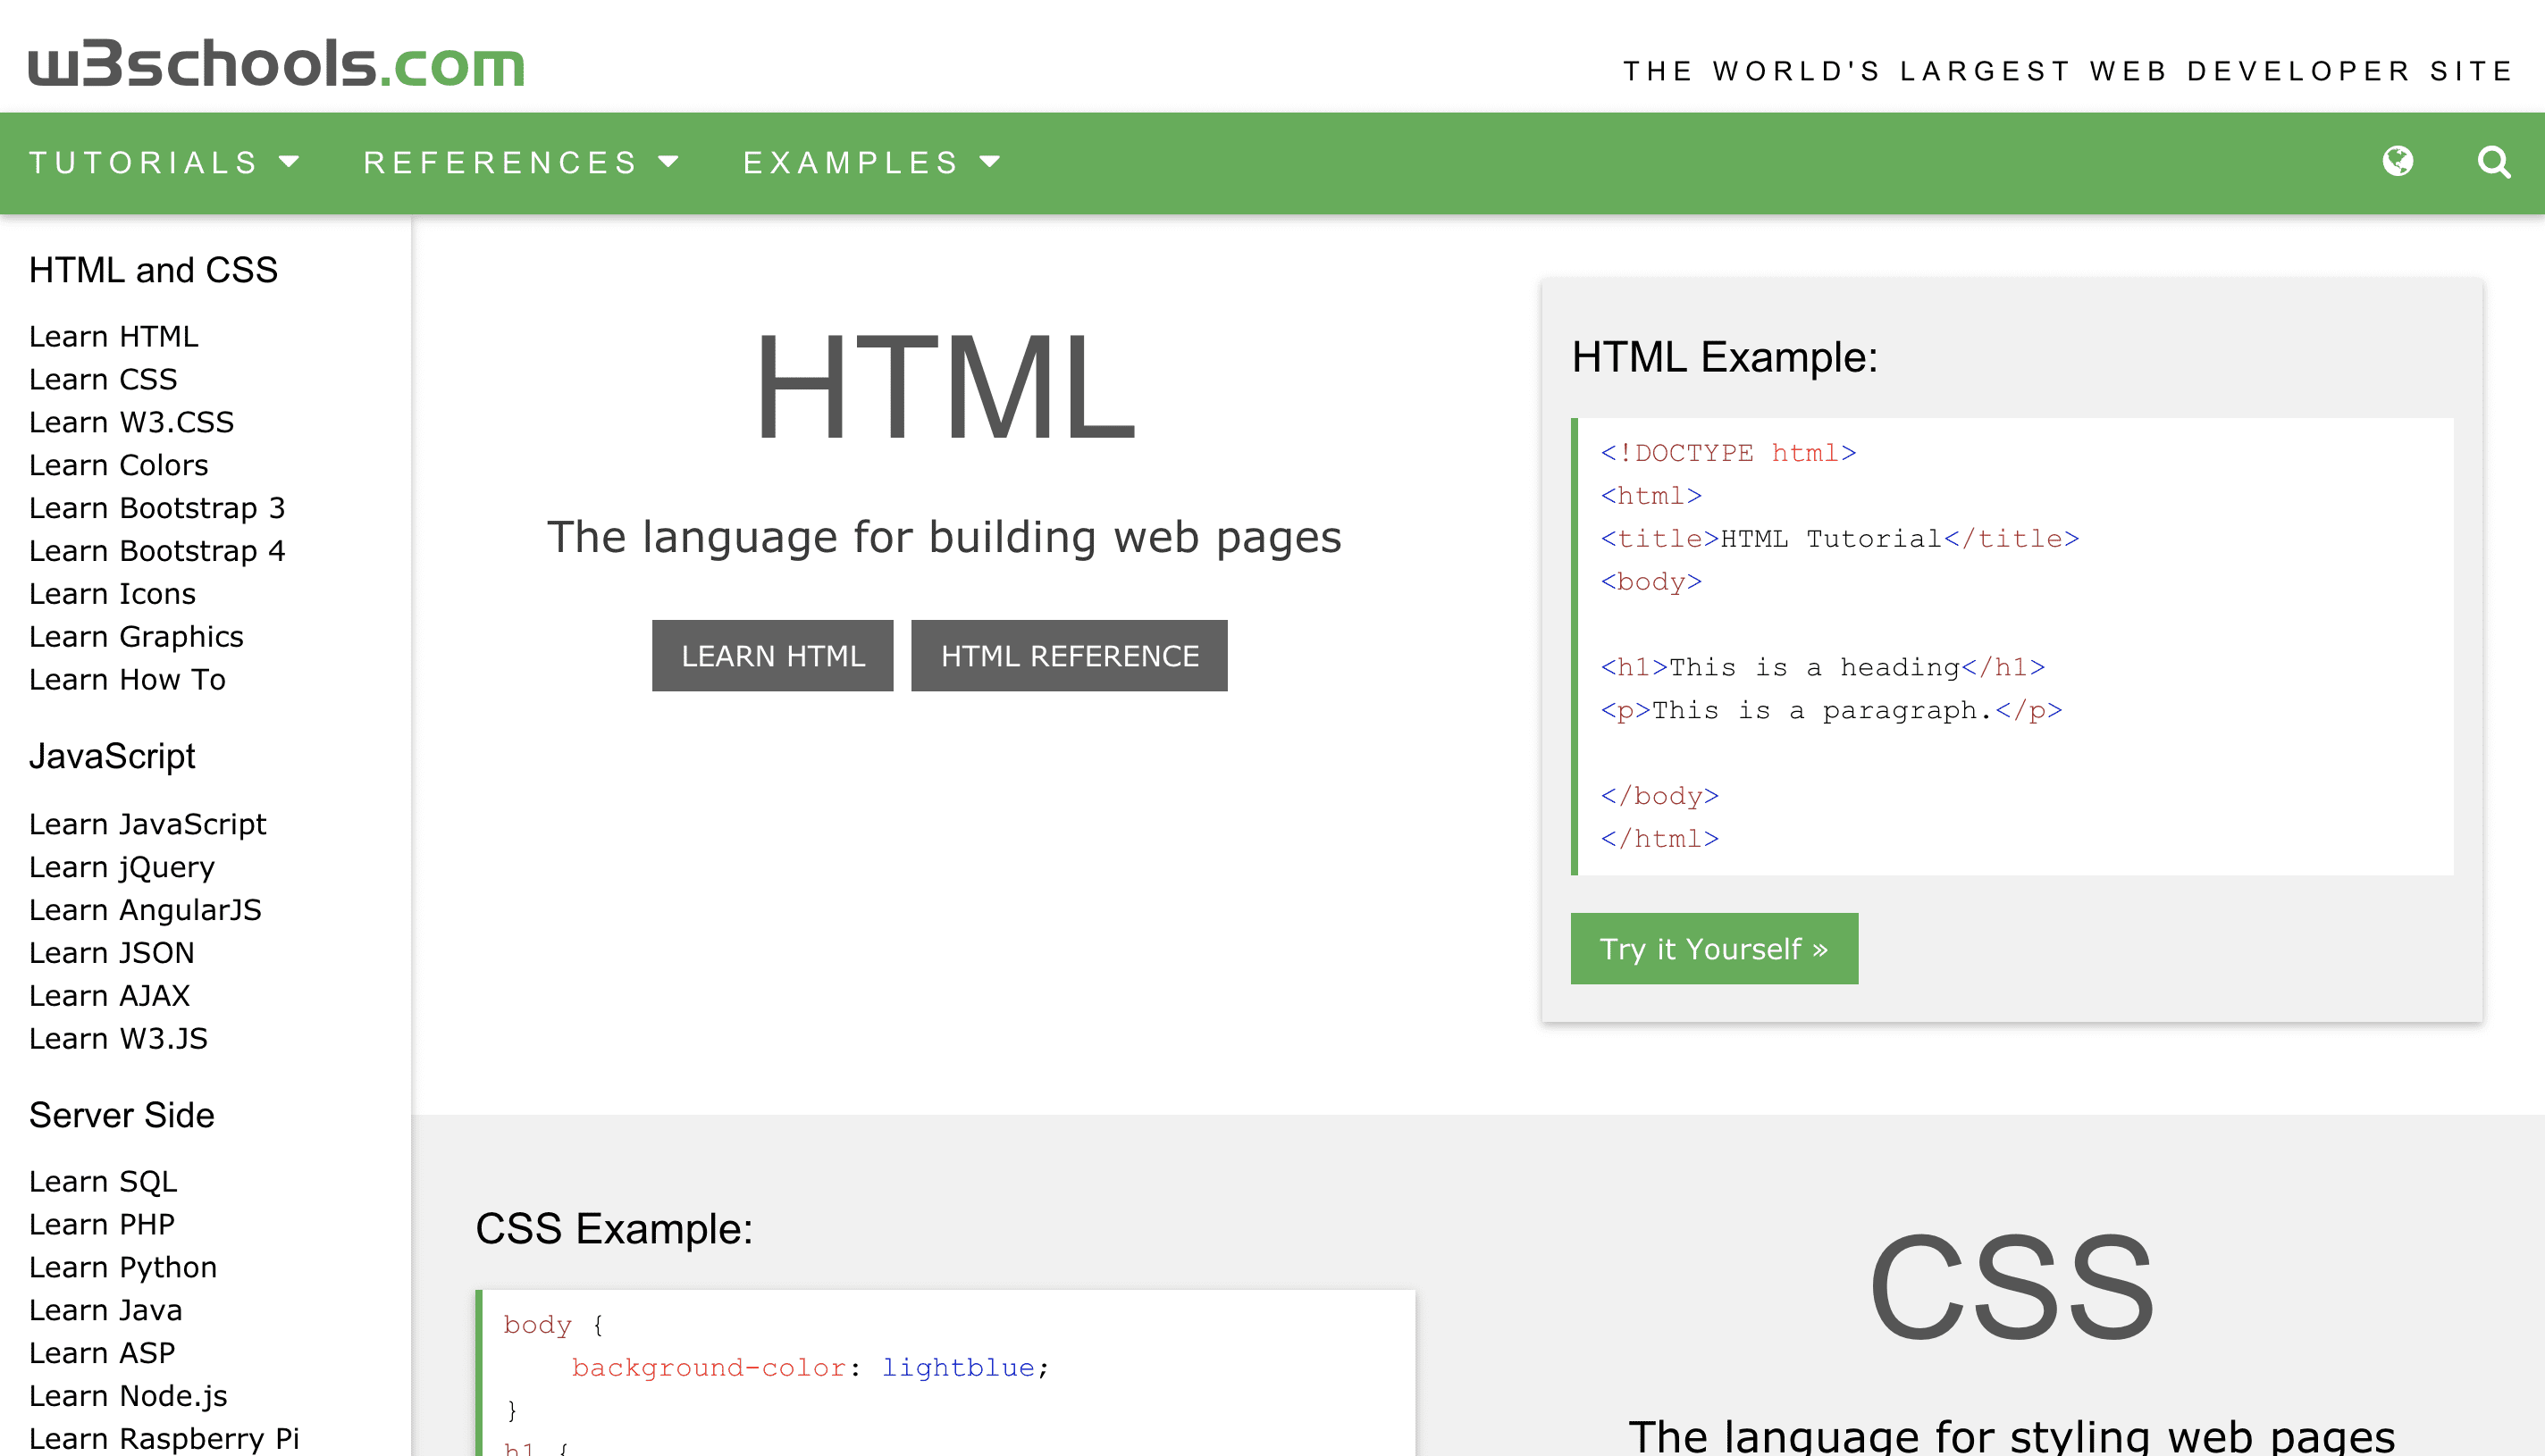Toggle the Learn AngularJS sidebar link
Viewport: 2545px width, 1456px height.
[x=147, y=909]
